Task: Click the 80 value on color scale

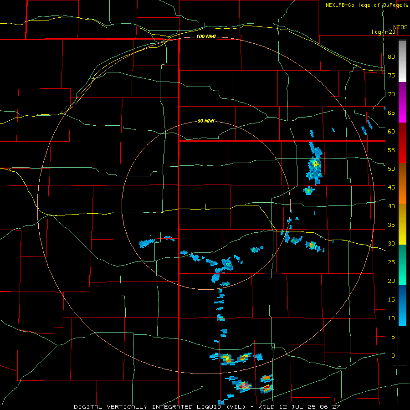Action: [x=391, y=57]
